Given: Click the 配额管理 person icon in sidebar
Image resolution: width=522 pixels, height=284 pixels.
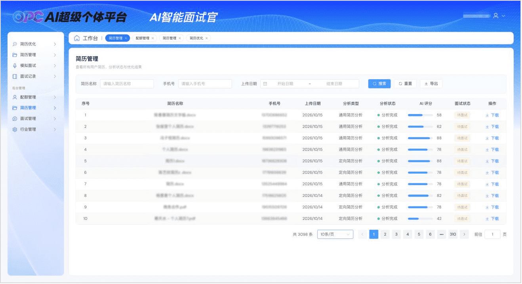Looking at the screenshot, I should pyautogui.click(x=15, y=97).
